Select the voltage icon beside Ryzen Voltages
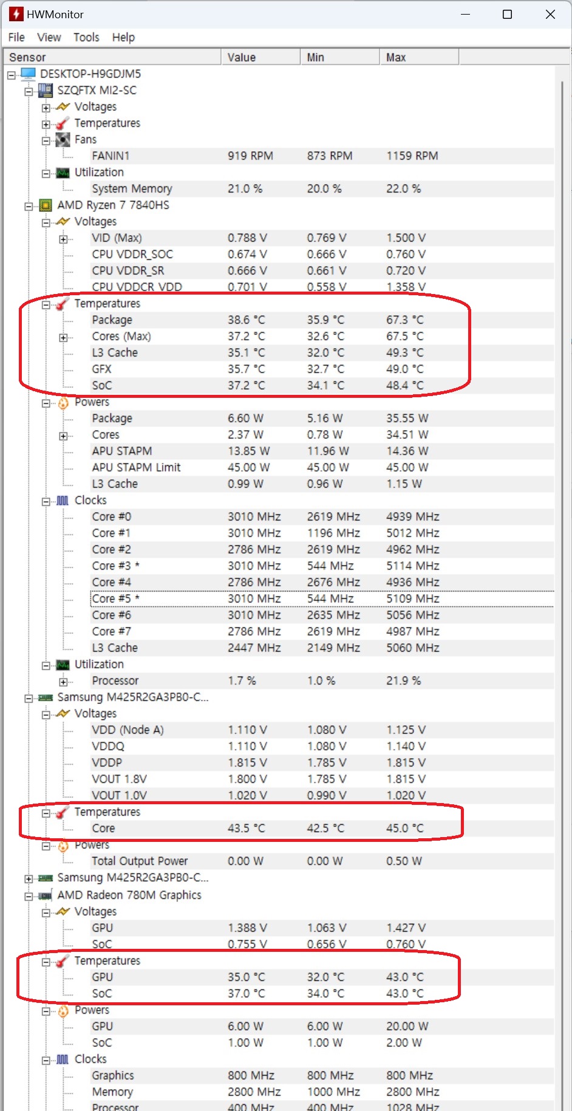 click(63, 221)
